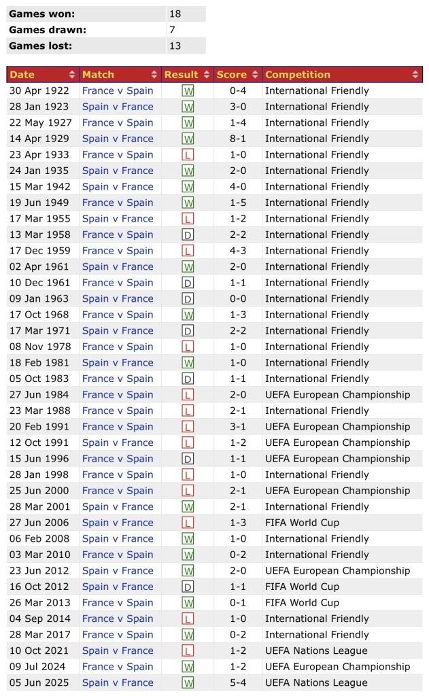Viewport: 429px width, 696px height.
Task: Click the L result icon for 10 Oct 2021
Action: pyautogui.click(x=188, y=650)
